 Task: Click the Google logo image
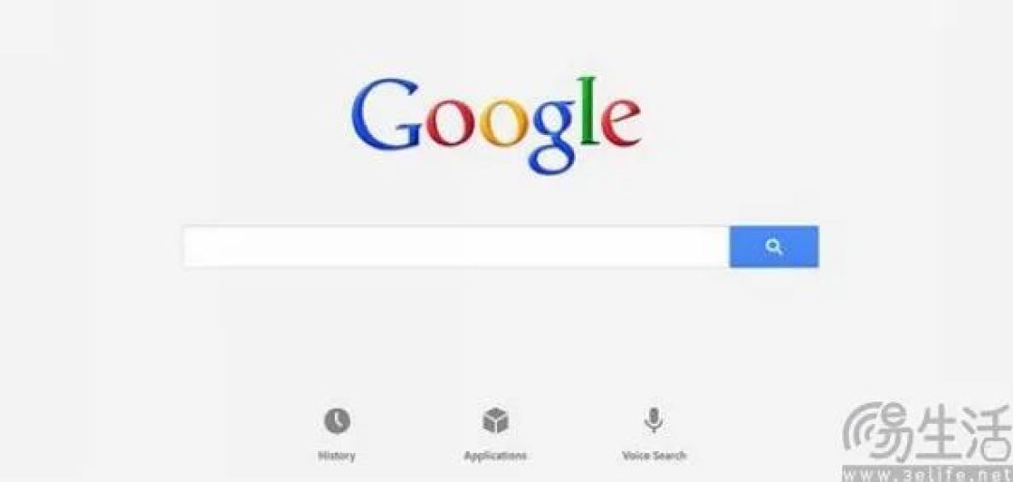495,126
